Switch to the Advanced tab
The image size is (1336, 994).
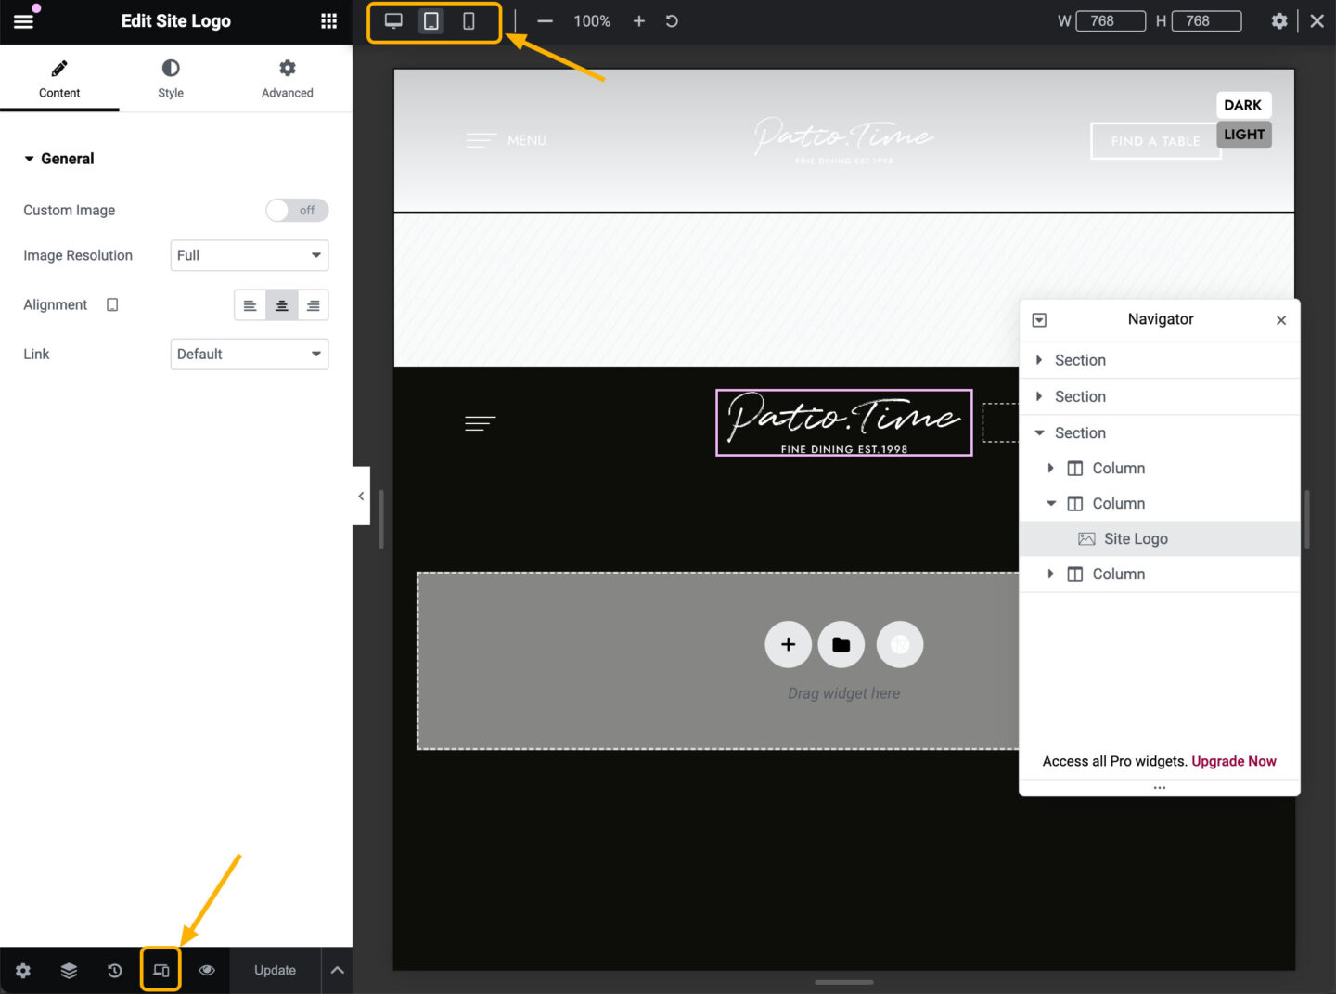tap(286, 78)
